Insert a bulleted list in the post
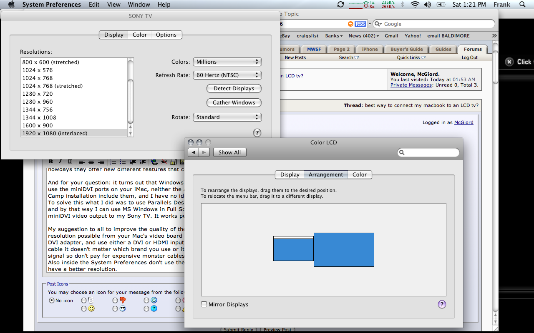The width and height of the screenshot is (534, 333). (x=123, y=162)
